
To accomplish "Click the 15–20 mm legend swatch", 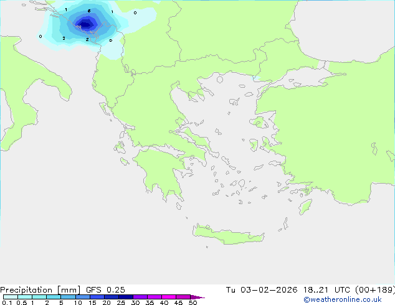I will pos(97,297).
